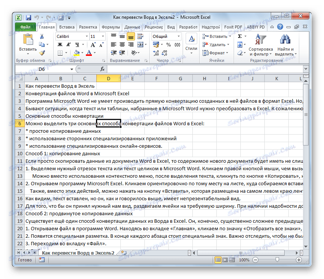The width and height of the screenshot is (324, 279).
Task: Open the Файл menu
Action: point(25,27)
